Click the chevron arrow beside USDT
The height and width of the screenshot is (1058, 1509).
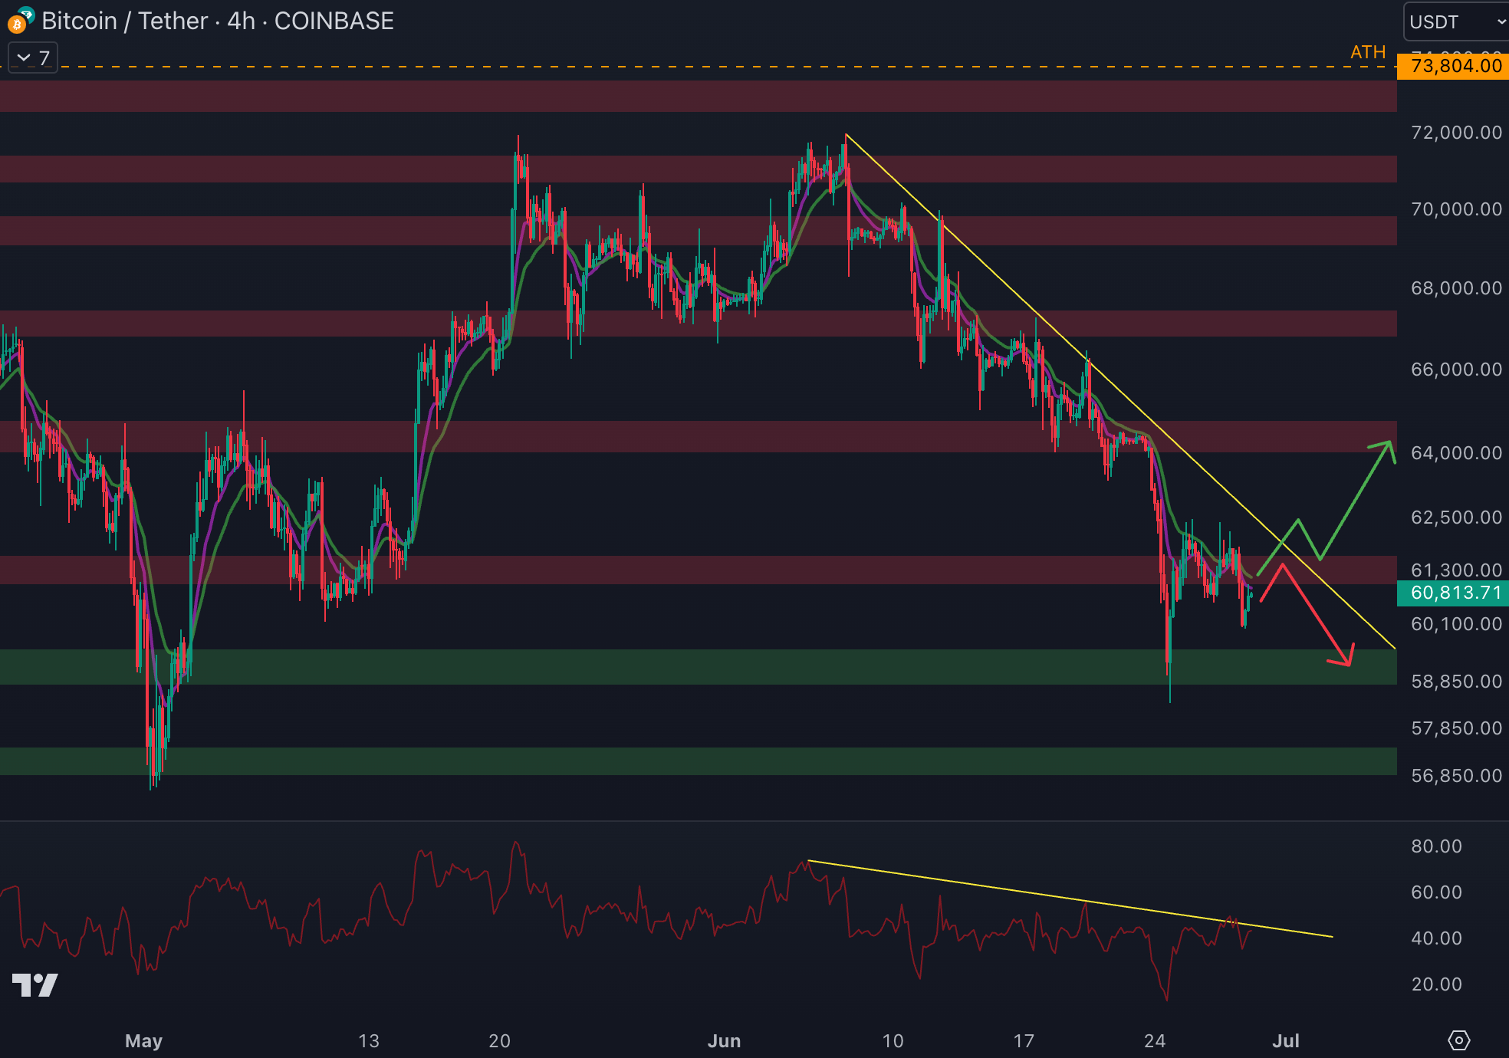pyautogui.click(x=1501, y=21)
